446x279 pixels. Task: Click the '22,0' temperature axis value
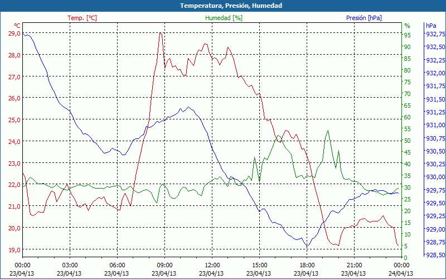point(14,185)
